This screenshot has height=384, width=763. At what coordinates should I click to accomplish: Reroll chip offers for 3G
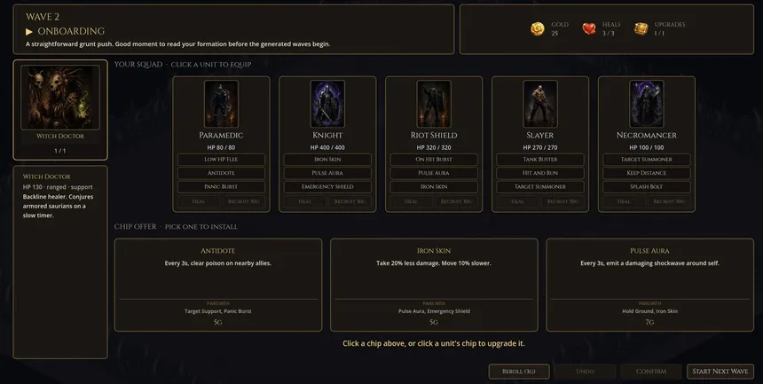point(519,372)
